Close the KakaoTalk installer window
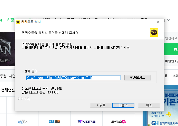Screen dimensions: 178x126 tap(158, 22)
